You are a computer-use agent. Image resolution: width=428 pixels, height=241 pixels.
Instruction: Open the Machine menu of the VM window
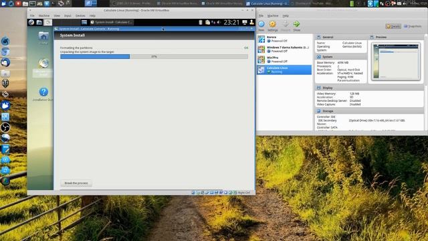44,16
